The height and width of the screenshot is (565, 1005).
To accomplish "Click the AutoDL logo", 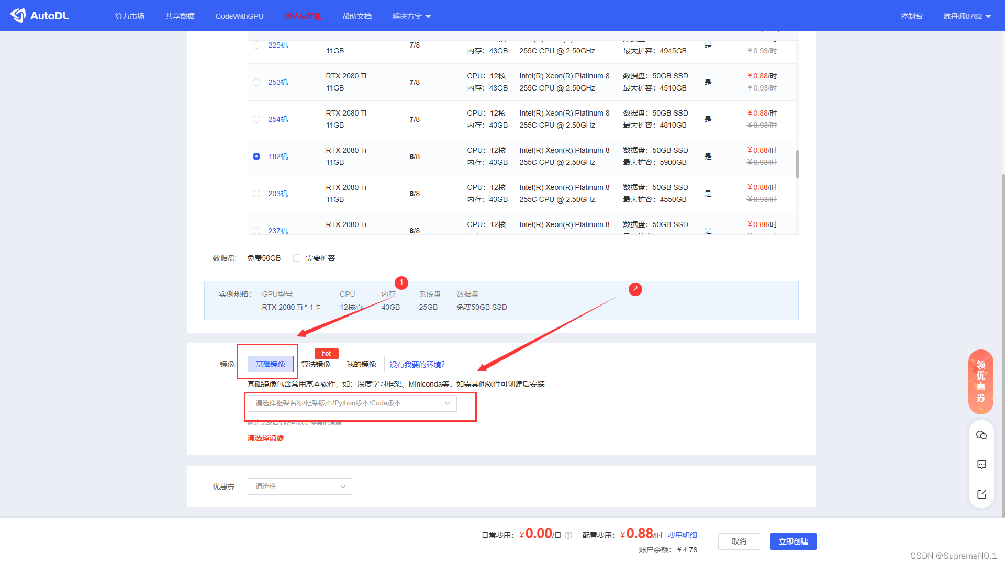I will pyautogui.click(x=40, y=16).
